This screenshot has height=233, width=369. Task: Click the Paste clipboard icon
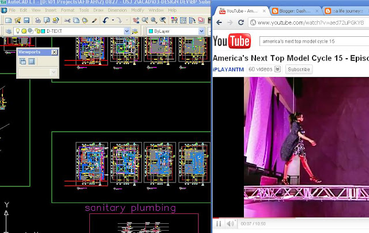(85, 21)
